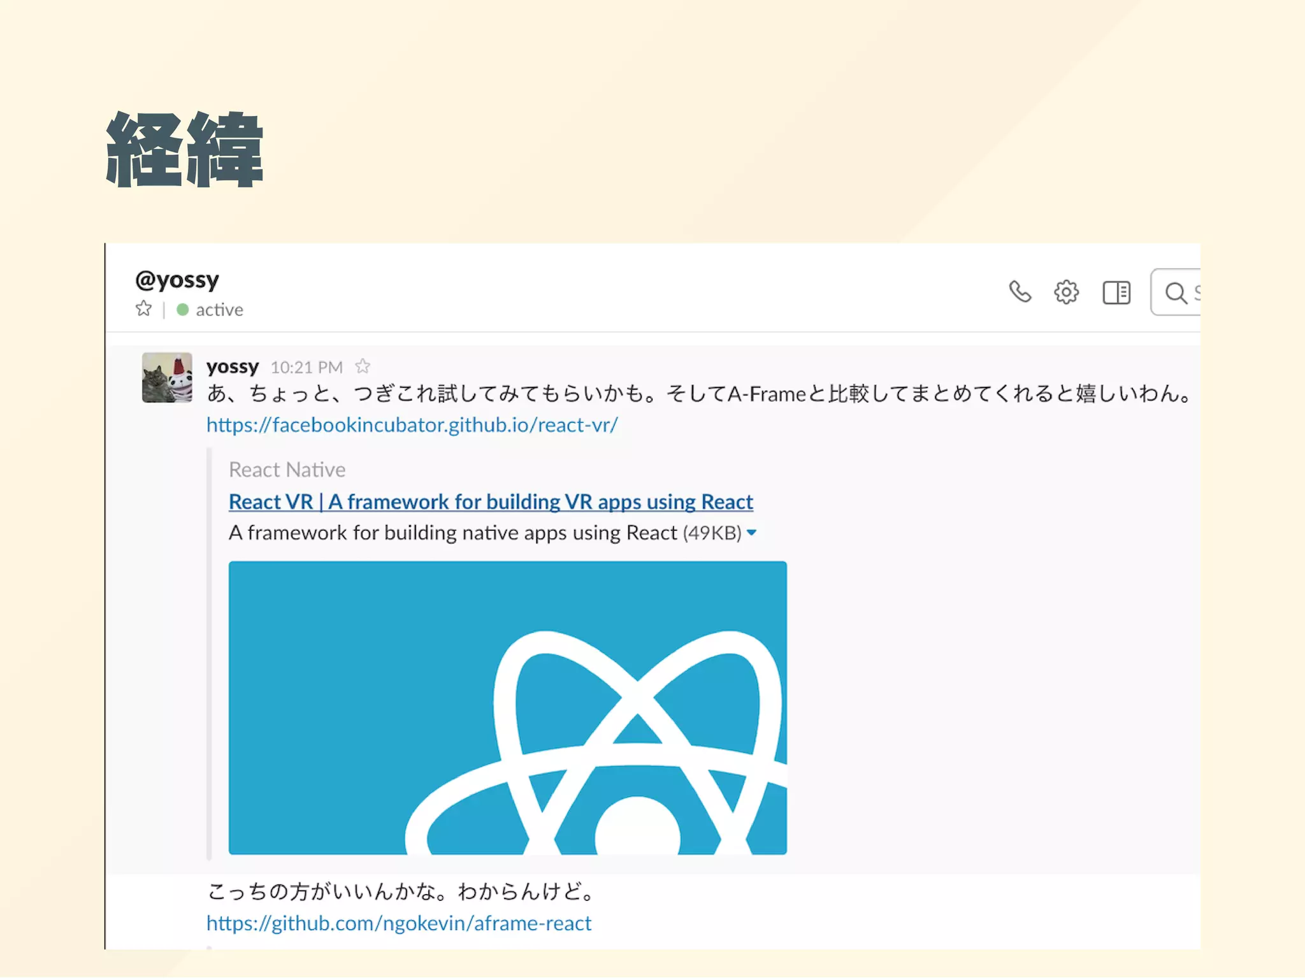Click the search magnifier icon

[1175, 293]
